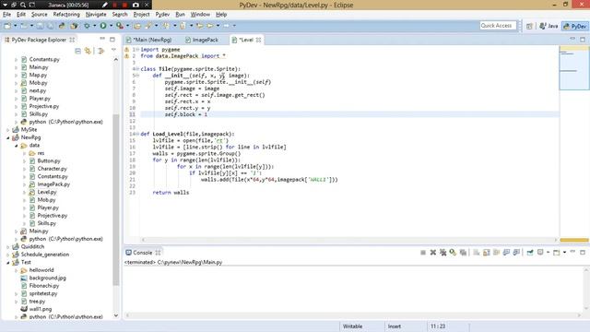Minimize the Package Explorer panel
This screenshot has height=332, width=590.
[x=102, y=39]
